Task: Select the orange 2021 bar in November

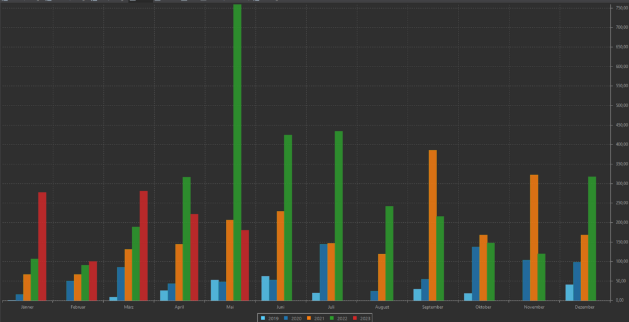Action: 534,237
